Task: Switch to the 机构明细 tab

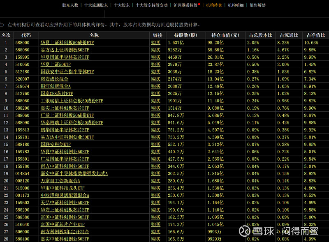Action: [236, 5]
